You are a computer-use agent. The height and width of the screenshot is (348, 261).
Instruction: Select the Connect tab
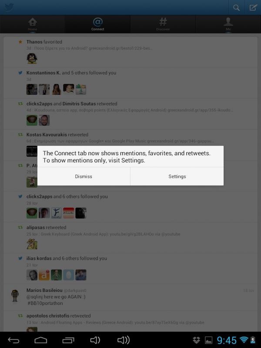[97, 24]
